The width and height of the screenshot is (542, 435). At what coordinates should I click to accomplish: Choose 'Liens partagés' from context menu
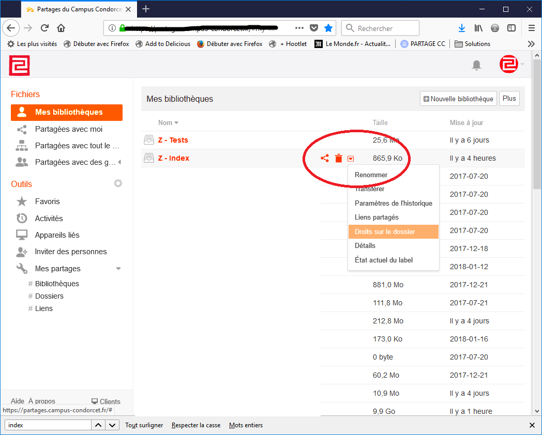point(377,218)
